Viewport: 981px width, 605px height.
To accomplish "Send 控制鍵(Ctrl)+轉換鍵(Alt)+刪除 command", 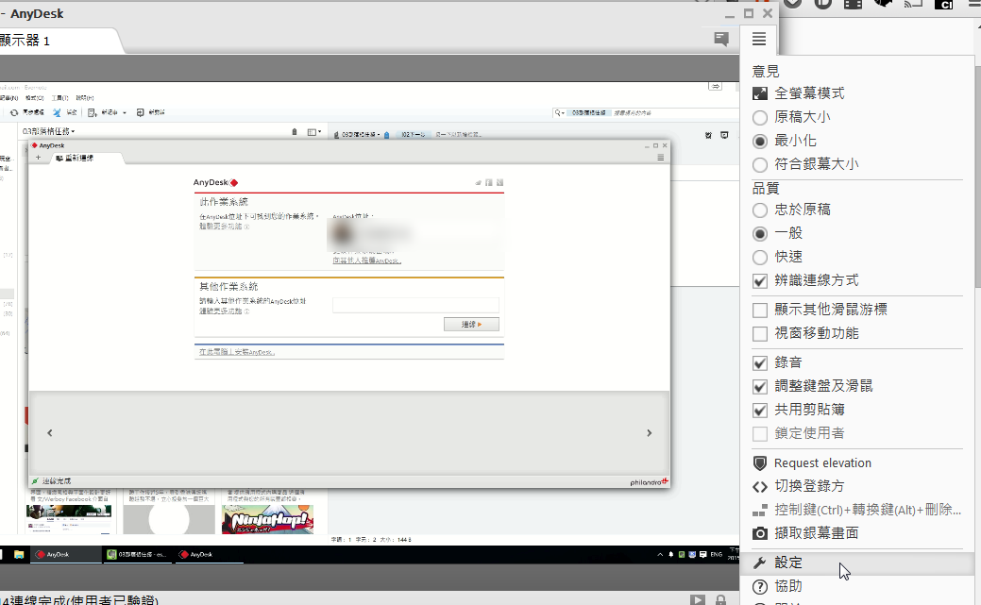I will click(x=856, y=510).
